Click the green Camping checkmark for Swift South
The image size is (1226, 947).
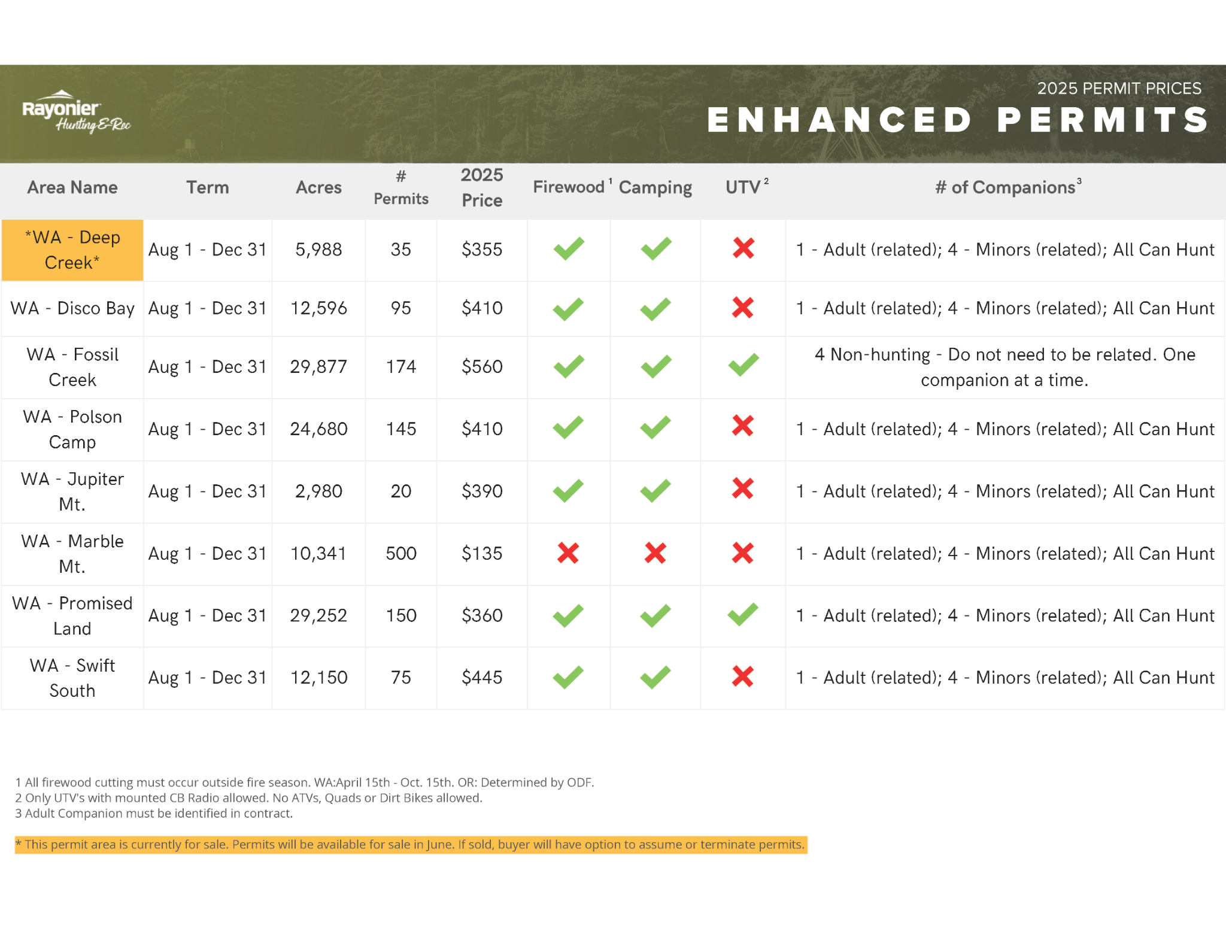click(x=655, y=677)
